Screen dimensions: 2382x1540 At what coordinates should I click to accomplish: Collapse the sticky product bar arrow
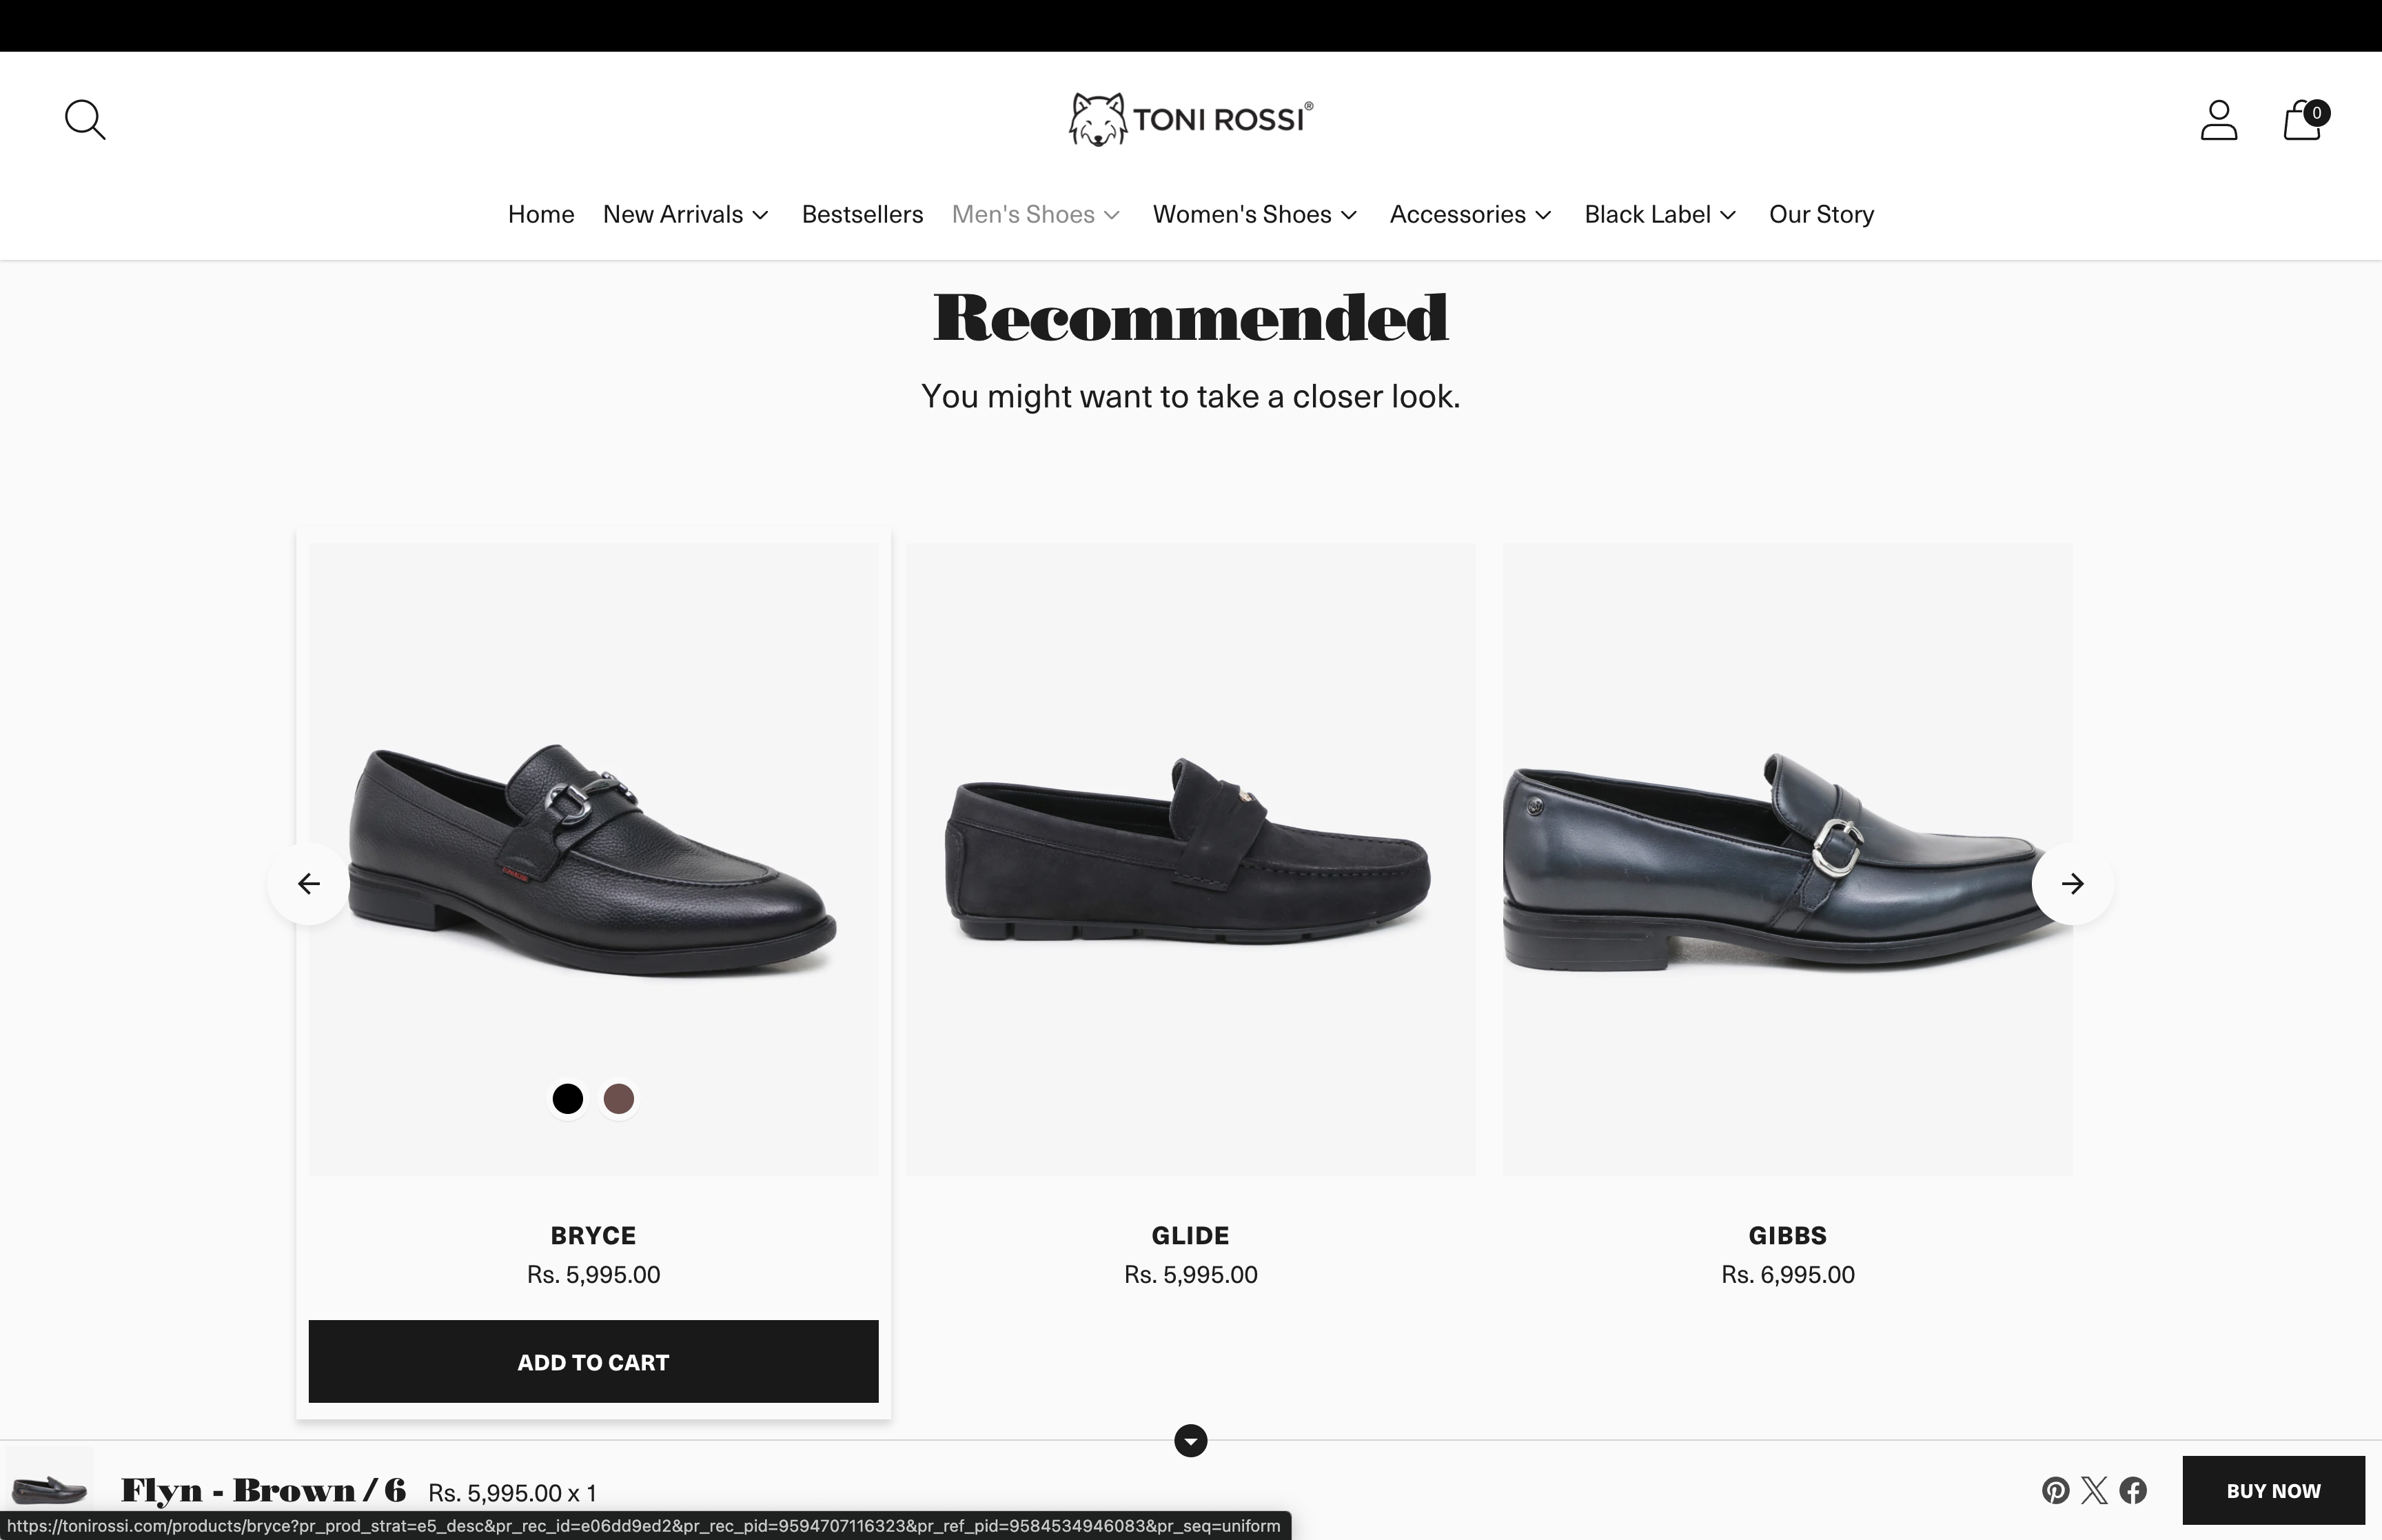click(1190, 1441)
